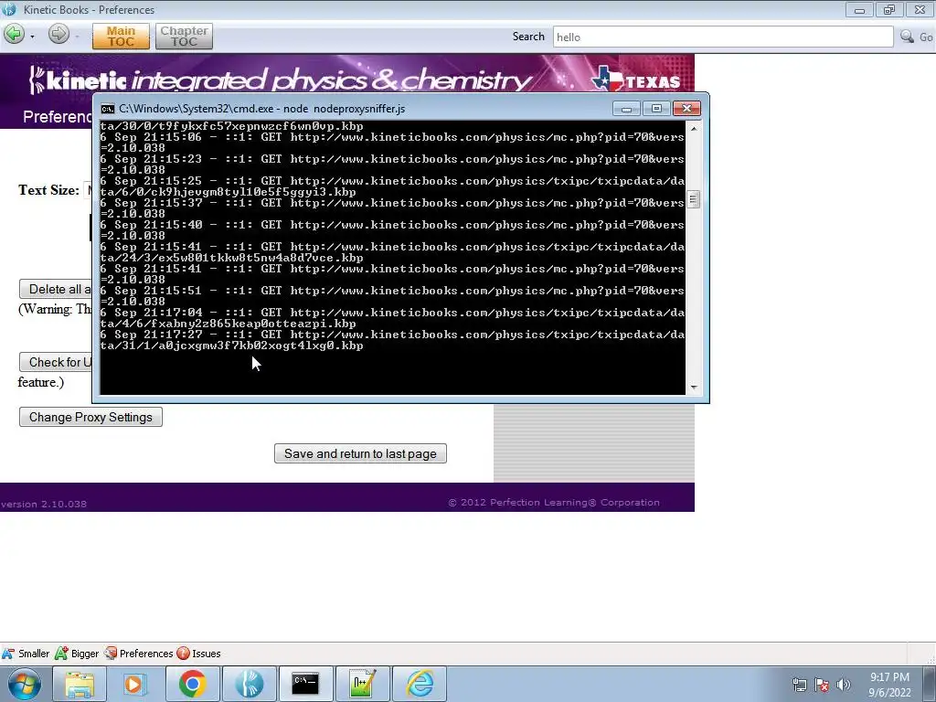Click Bigger text size in bottom bar
Image resolution: width=936 pixels, height=702 pixels.
coord(77,654)
